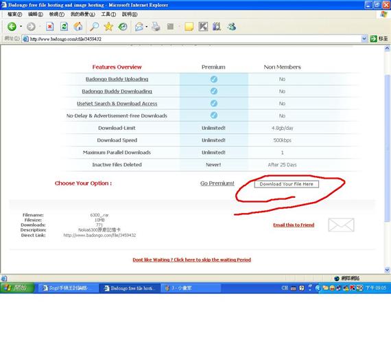Click the Mail envelope toolbar icon

pos(139,27)
